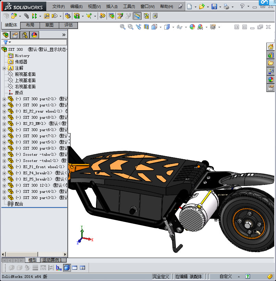Click the Edit Appearance color ball
Image resolution: width=276 pixels, height=281 pixels.
pyautogui.click(x=192, y=27)
